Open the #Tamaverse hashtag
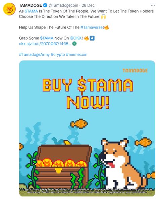159x199 pixels. (92, 27)
